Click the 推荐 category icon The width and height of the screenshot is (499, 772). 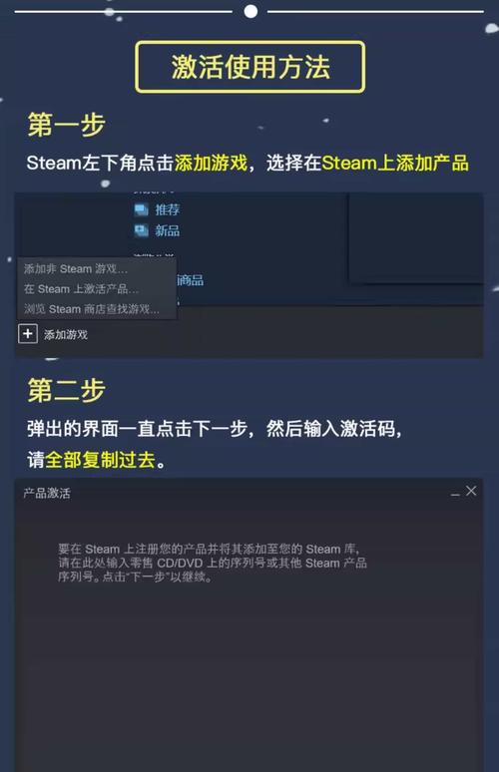[x=142, y=209]
